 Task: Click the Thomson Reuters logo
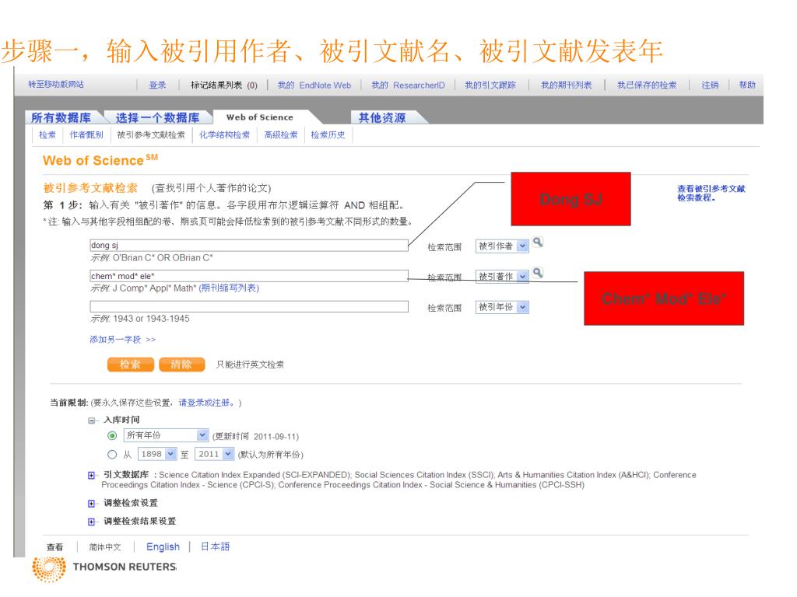(105, 568)
